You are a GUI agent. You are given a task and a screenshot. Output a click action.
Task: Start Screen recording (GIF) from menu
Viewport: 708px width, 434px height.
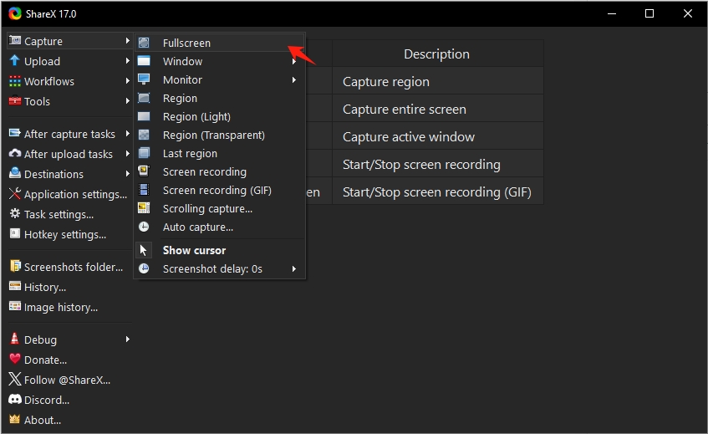point(220,190)
